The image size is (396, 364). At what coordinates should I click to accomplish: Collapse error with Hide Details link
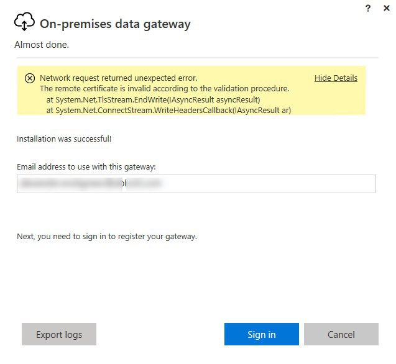pos(336,78)
